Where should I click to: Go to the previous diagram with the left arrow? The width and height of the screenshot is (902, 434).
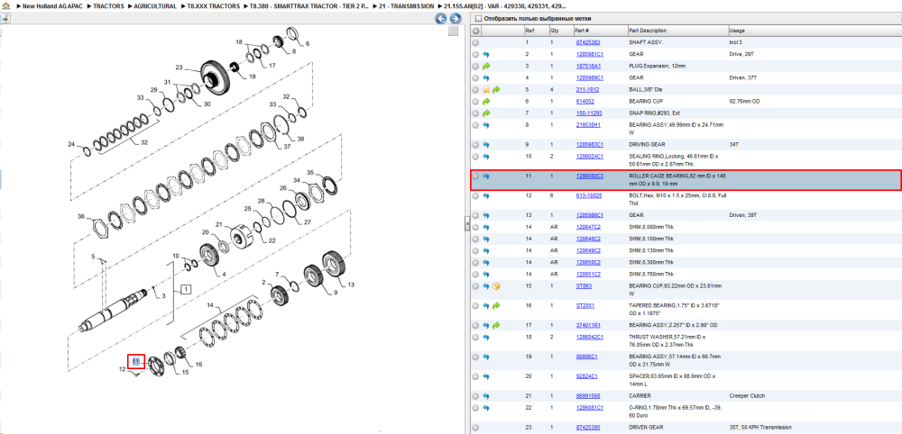click(441, 19)
